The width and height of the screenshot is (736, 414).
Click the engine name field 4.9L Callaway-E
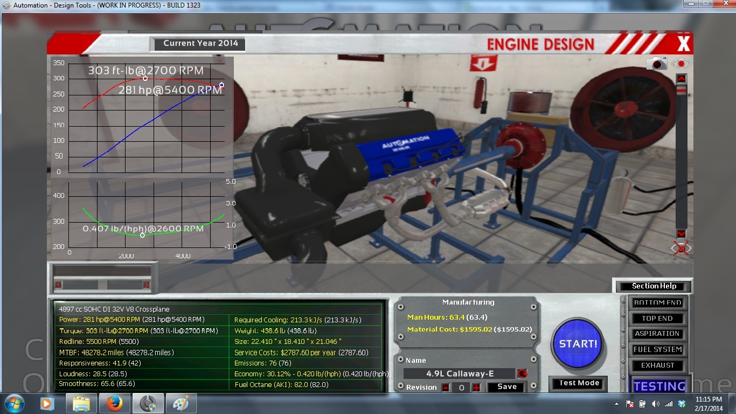pos(460,374)
